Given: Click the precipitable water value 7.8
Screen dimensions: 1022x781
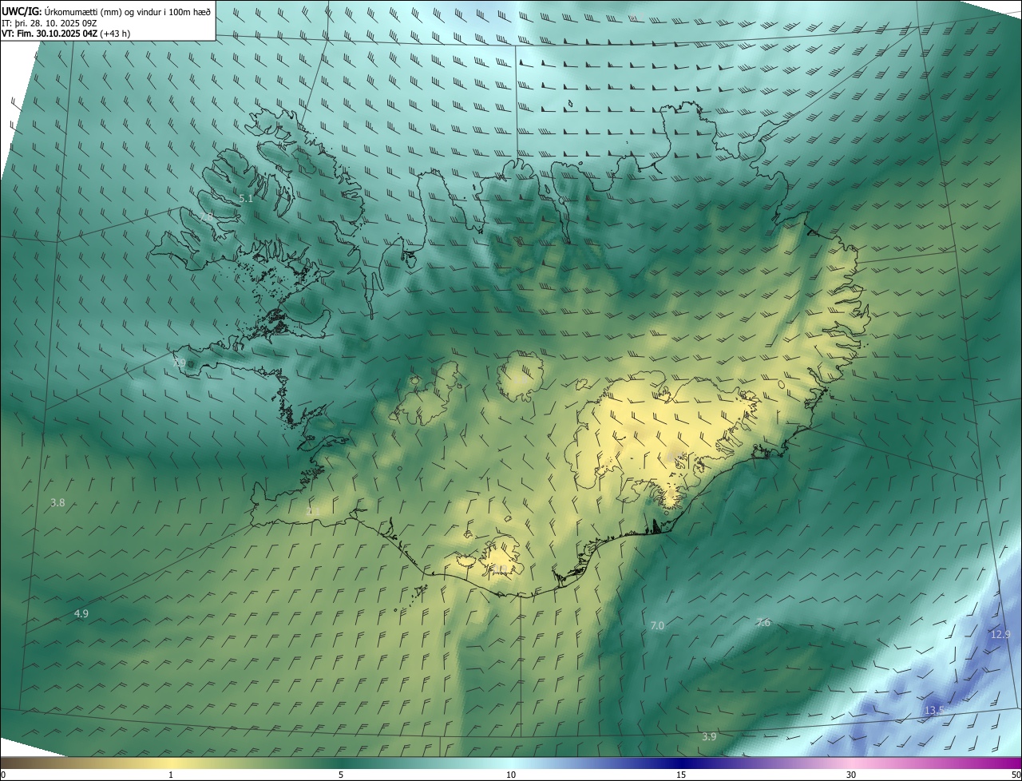Looking at the screenshot, I should pos(206,217).
